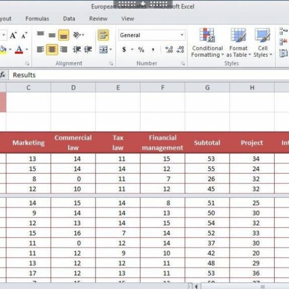Image resolution: width=289 pixels, height=289 pixels.
Task: Switch to the View tab
Action: [x=128, y=19]
